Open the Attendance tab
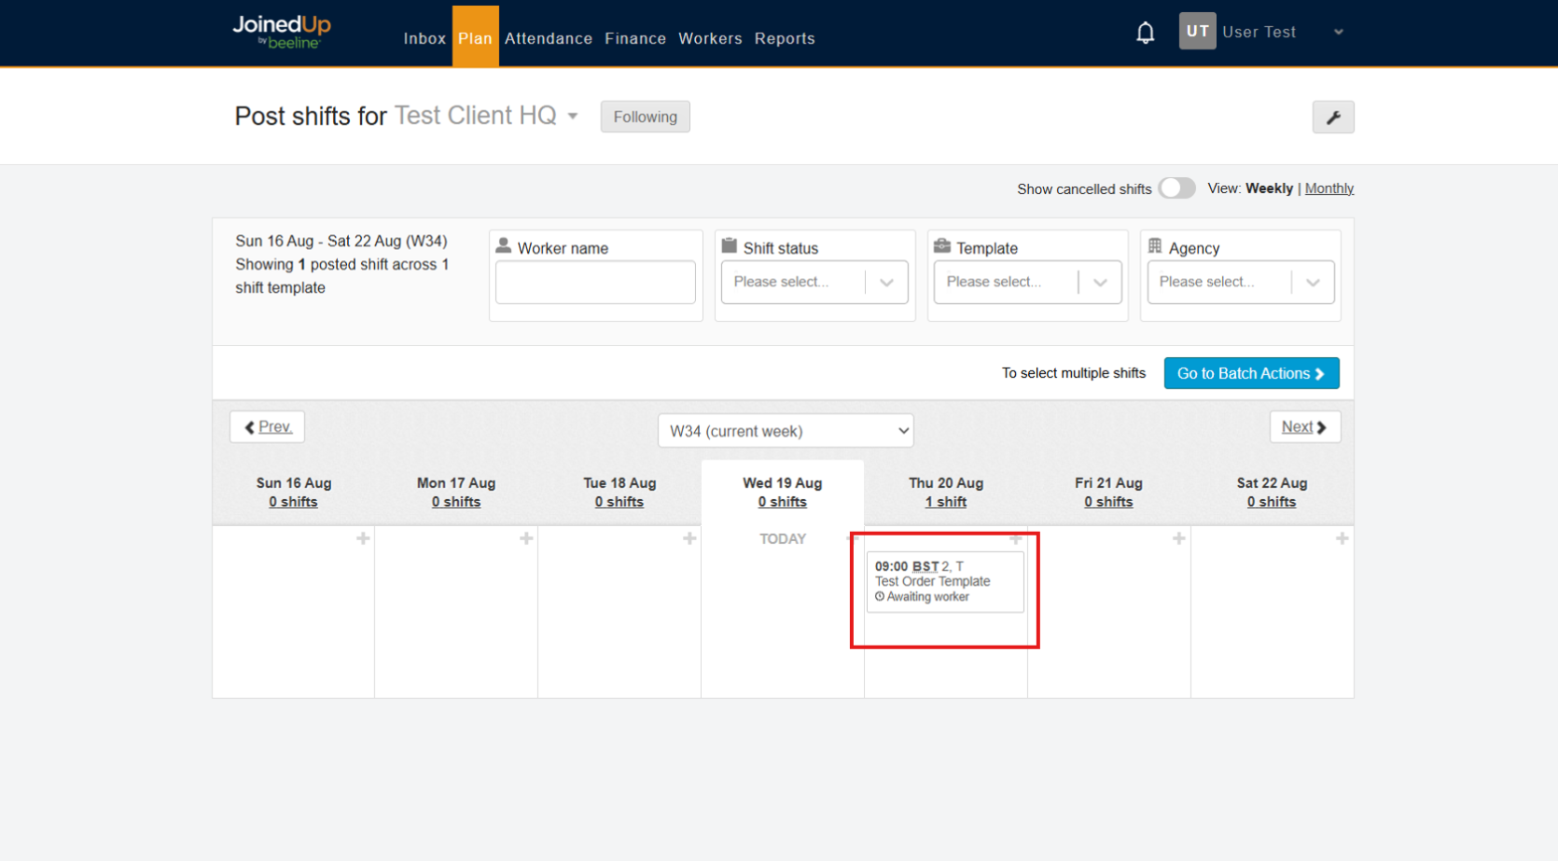 tap(549, 38)
